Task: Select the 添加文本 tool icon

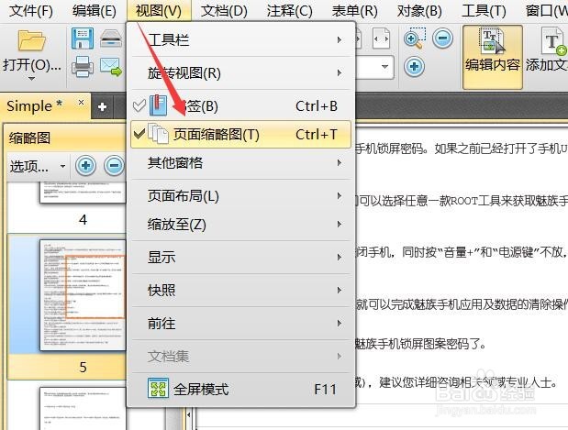Action: pyautogui.click(x=553, y=41)
